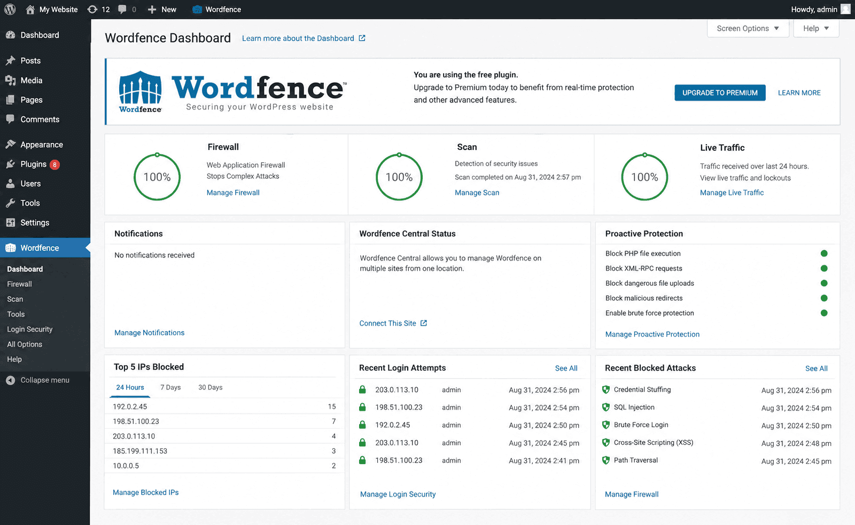
Task: Click shield icon next to SQL Injection
Action: pos(606,408)
